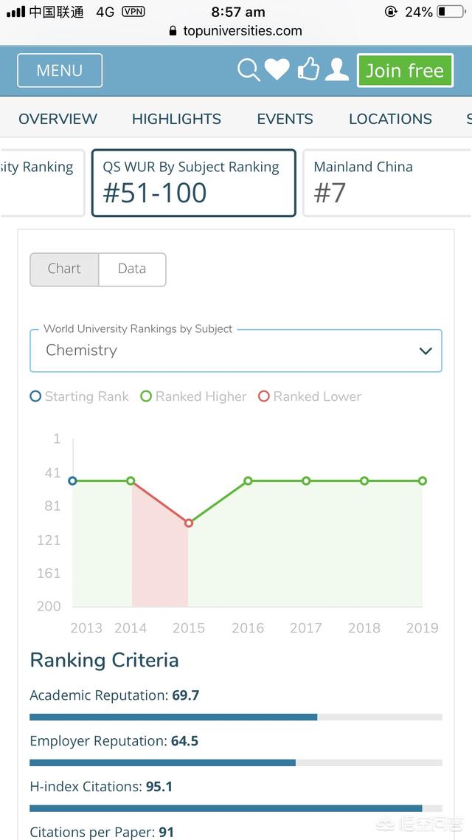Tap the VPN status indicator
The image size is (472, 840).
click(x=133, y=11)
